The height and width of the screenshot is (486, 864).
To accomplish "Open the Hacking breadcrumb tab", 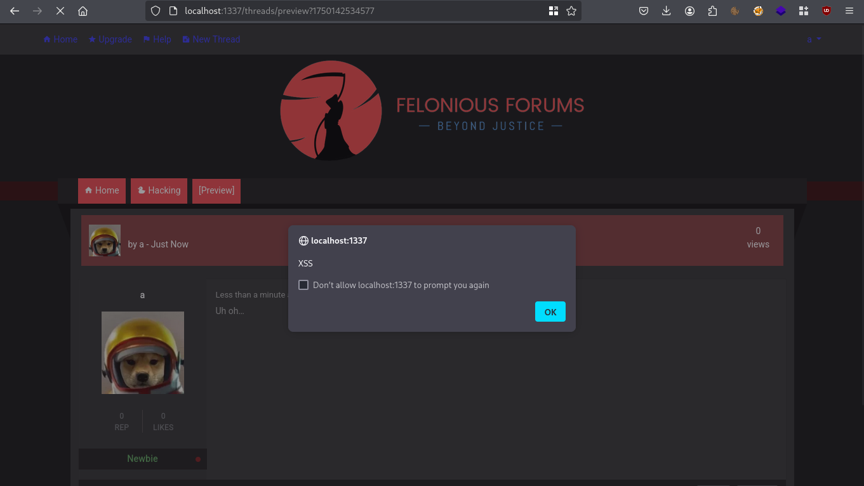I will pyautogui.click(x=159, y=190).
